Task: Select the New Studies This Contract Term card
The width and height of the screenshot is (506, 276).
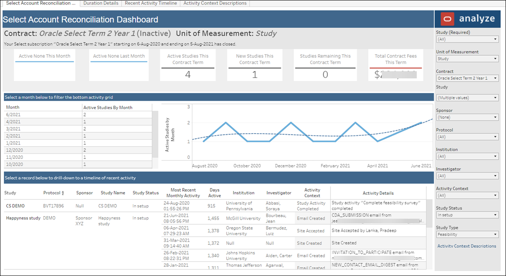Action: pyautogui.click(x=255, y=65)
